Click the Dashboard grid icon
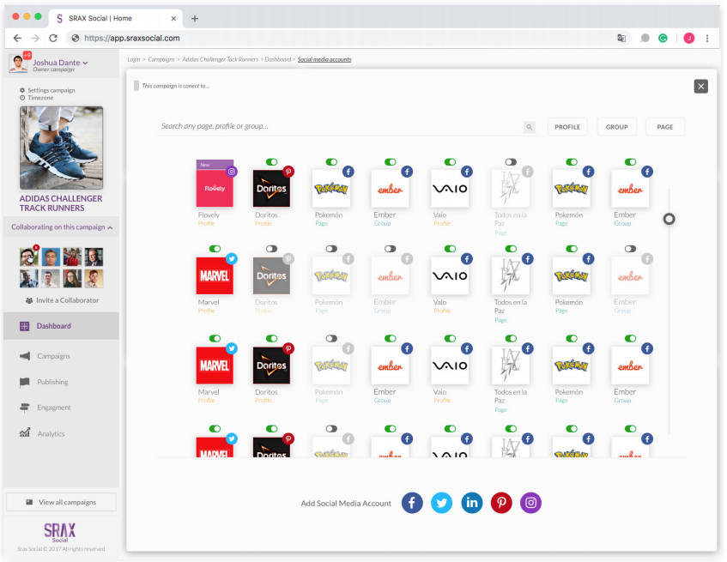 tap(25, 326)
